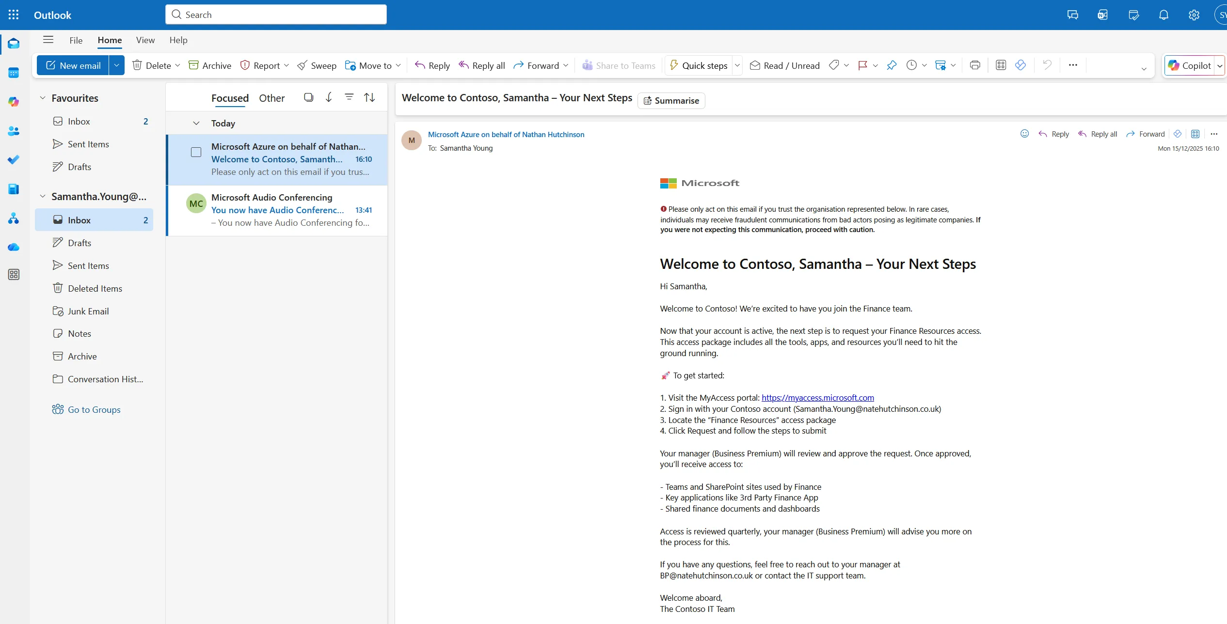Open the File menu
The height and width of the screenshot is (624, 1227).
(76, 40)
